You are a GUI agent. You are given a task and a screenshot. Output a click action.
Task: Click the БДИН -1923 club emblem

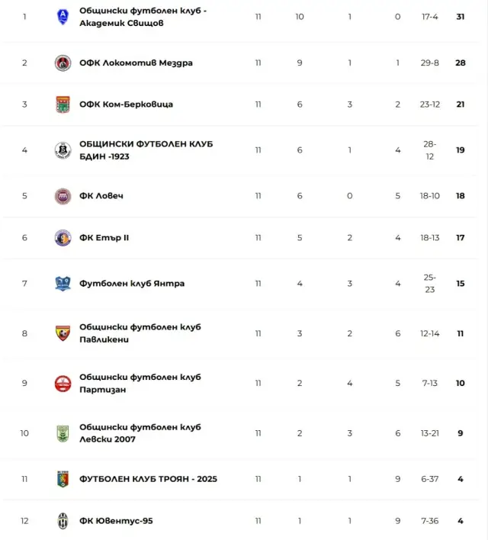point(63,150)
